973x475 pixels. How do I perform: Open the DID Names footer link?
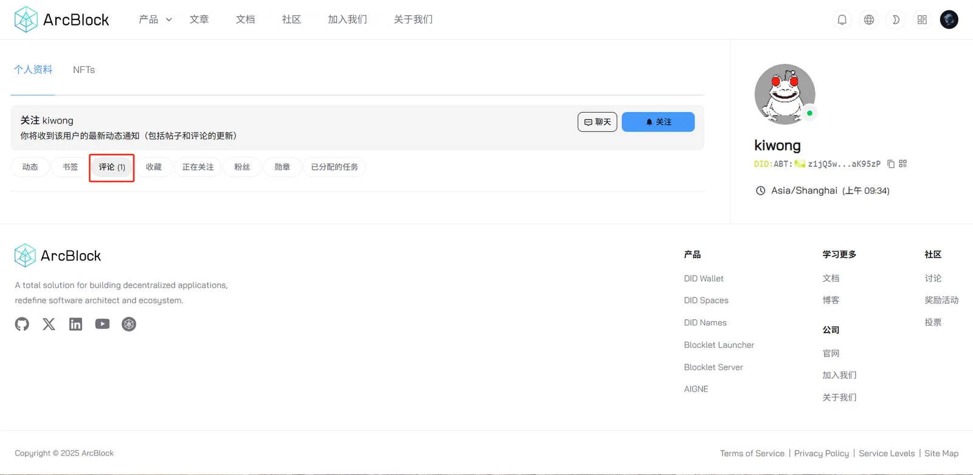click(x=705, y=323)
